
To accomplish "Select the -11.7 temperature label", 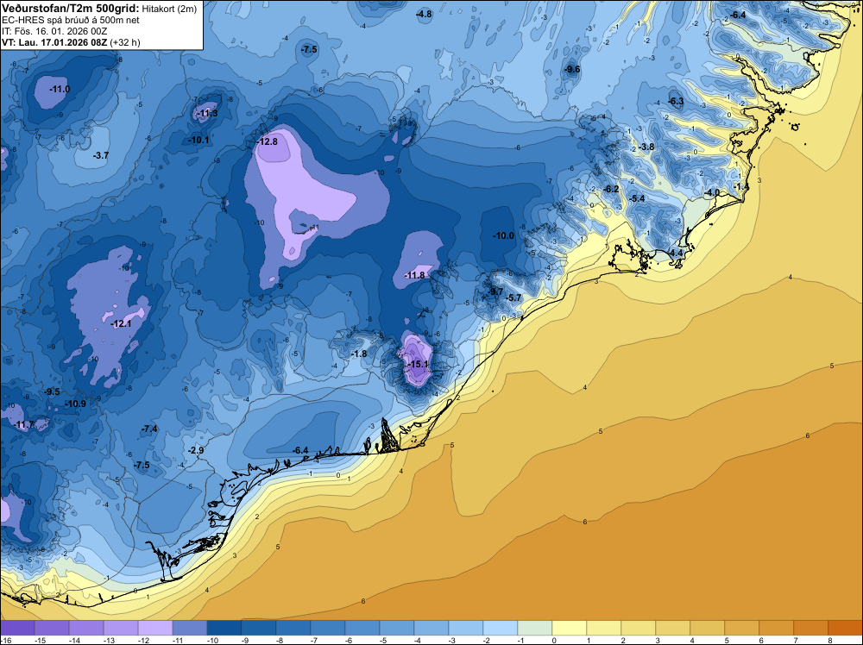I will pos(23,425).
